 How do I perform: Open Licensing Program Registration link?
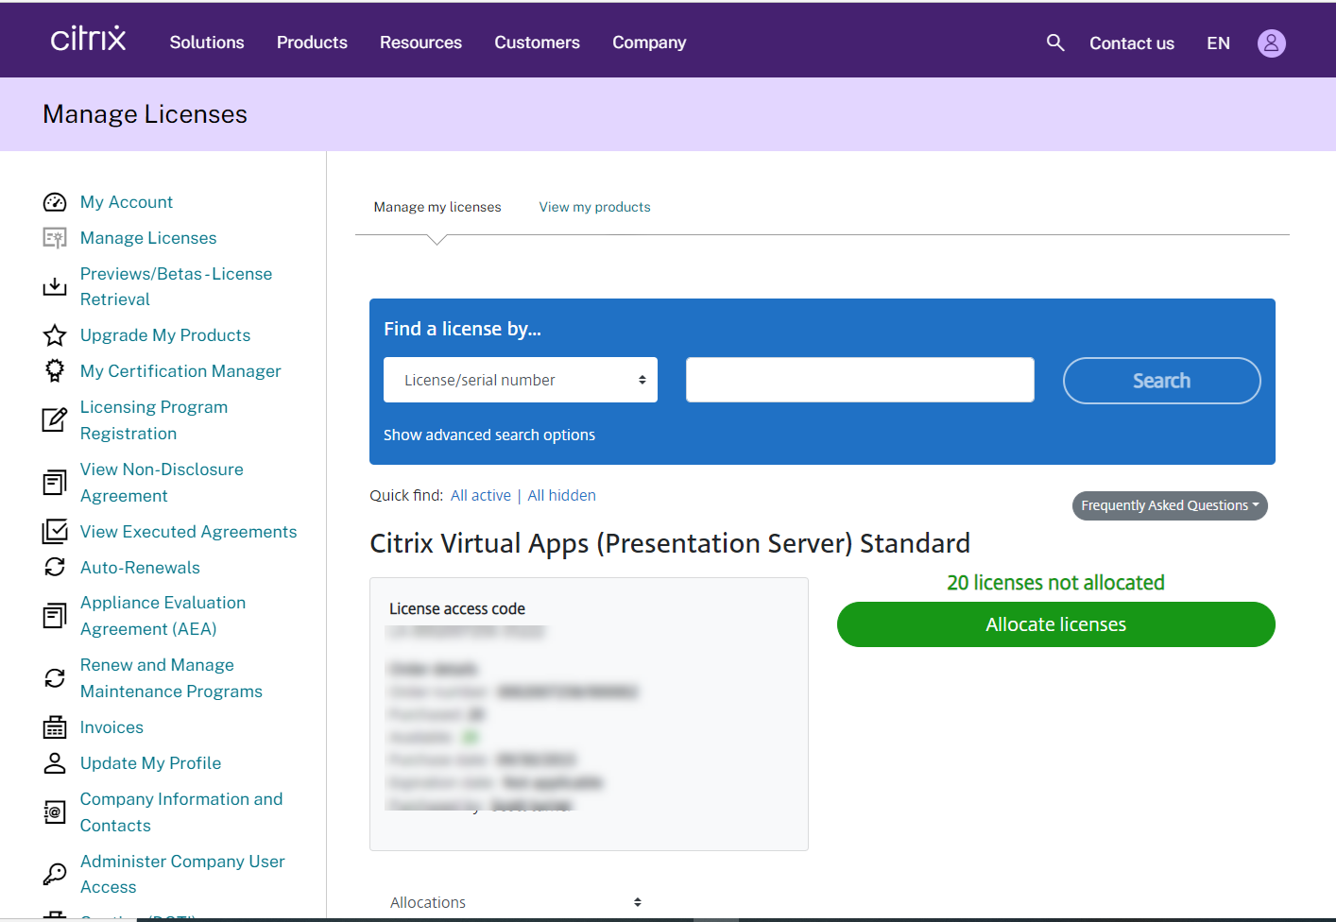click(x=154, y=420)
